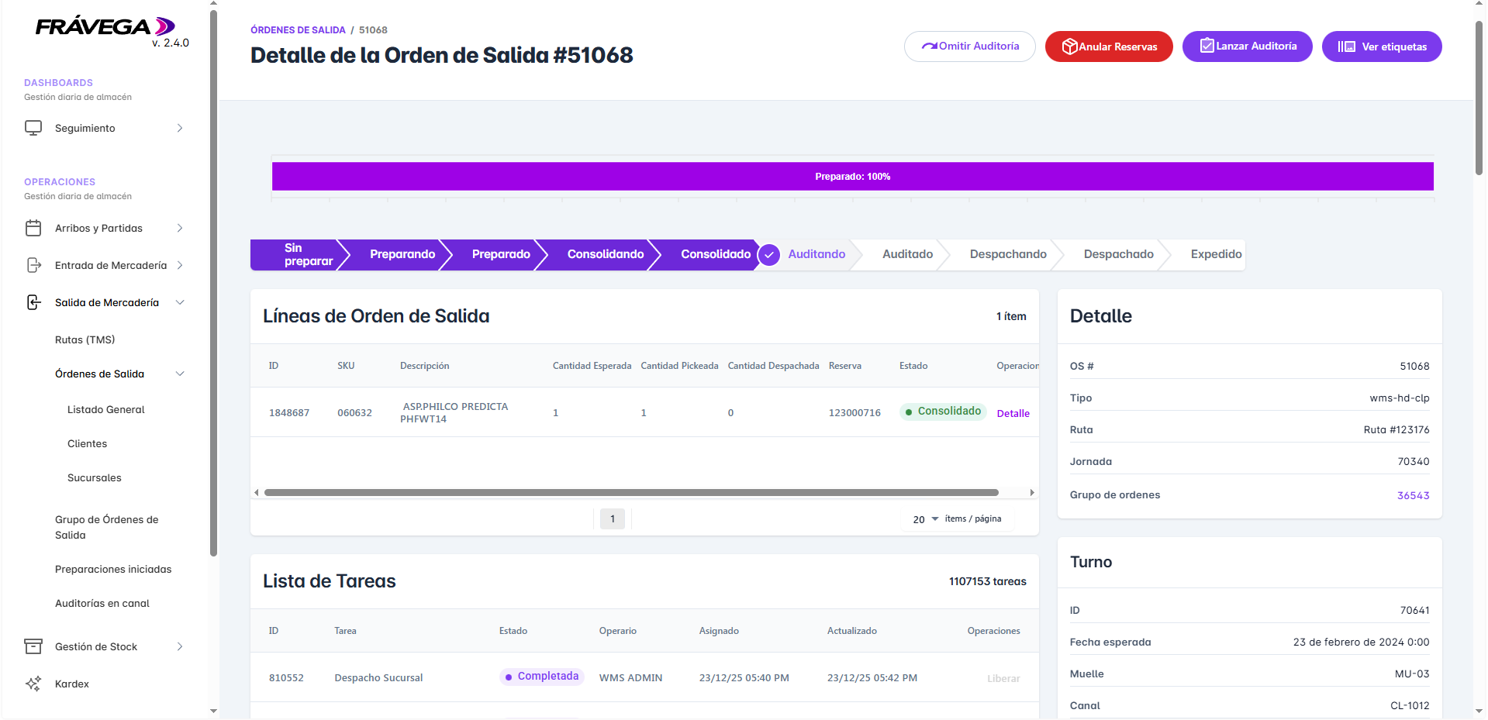Click ÓRDENES DE SALIDA breadcrumb
1488x720 pixels.
[298, 30]
